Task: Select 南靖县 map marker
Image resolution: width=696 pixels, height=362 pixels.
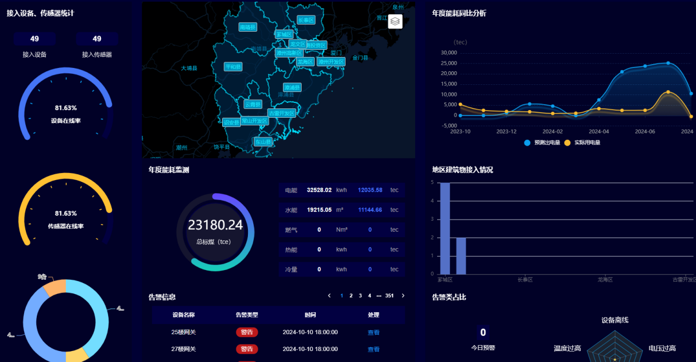Action: [x=248, y=27]
